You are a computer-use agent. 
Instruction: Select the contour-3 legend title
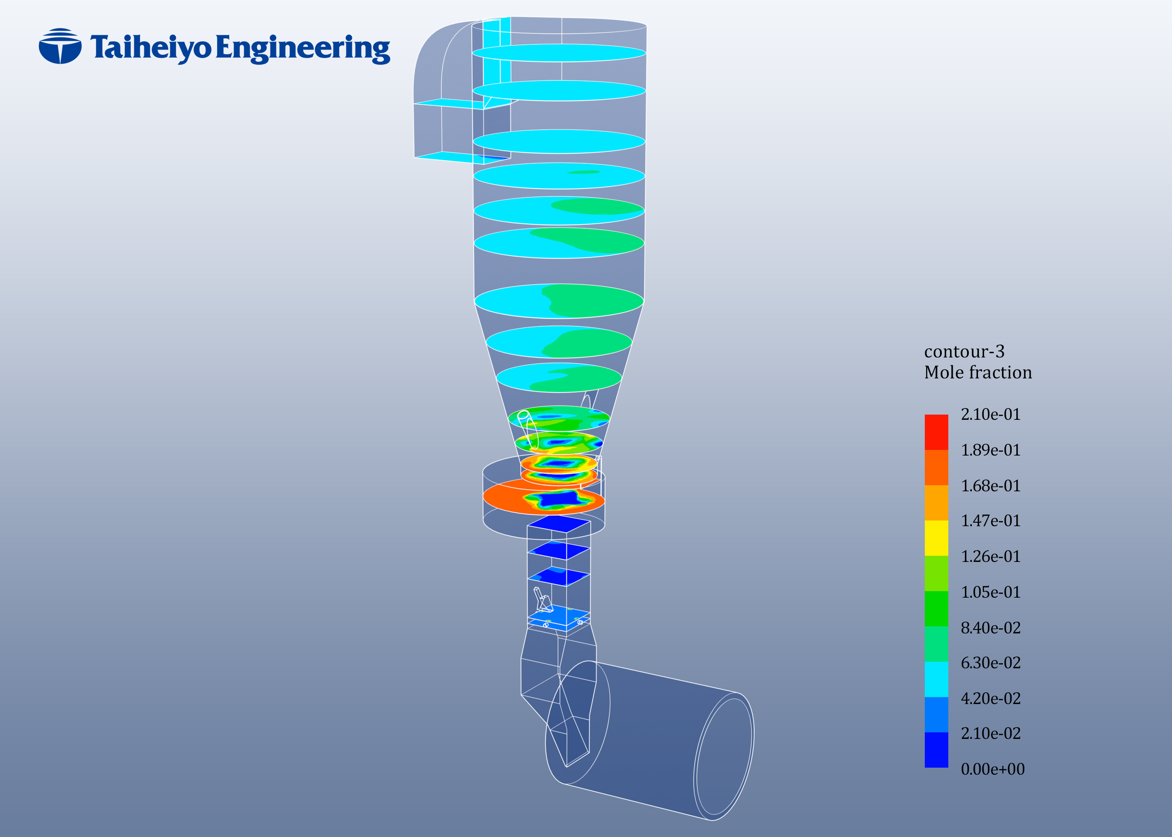tap(964, 351)
